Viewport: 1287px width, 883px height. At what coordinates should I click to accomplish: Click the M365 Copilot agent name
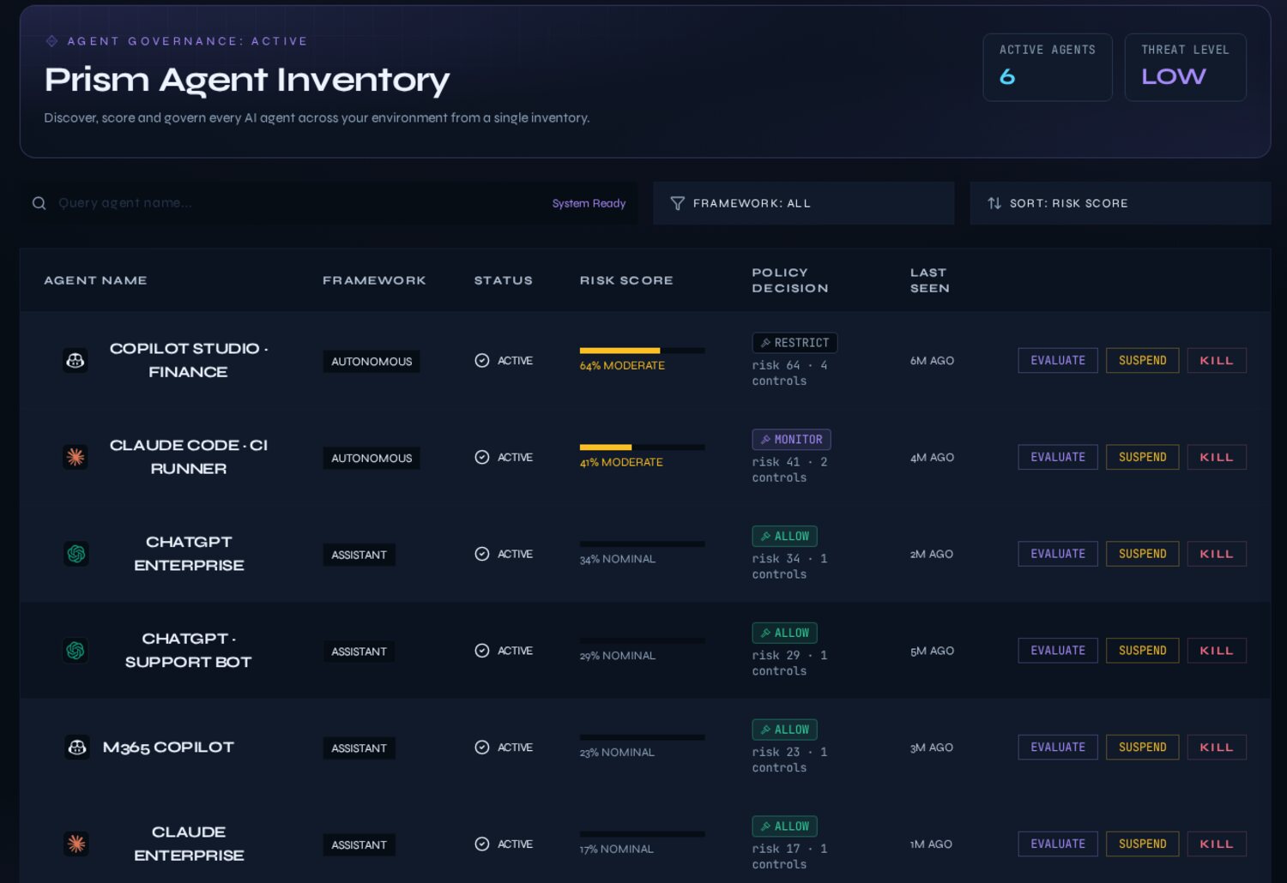click(x=168, y=748)
